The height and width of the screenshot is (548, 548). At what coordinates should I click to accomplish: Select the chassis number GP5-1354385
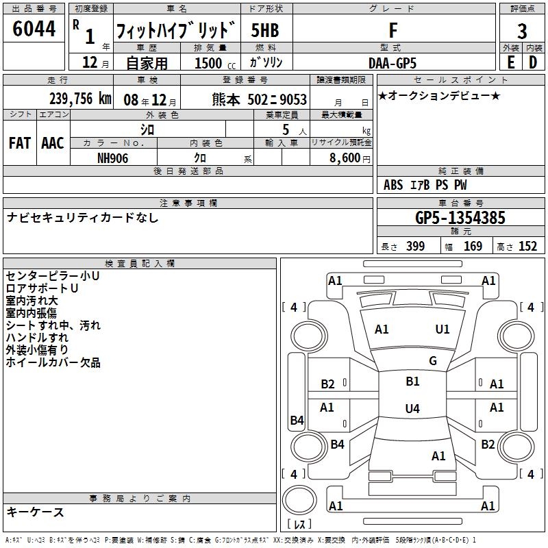460,218
